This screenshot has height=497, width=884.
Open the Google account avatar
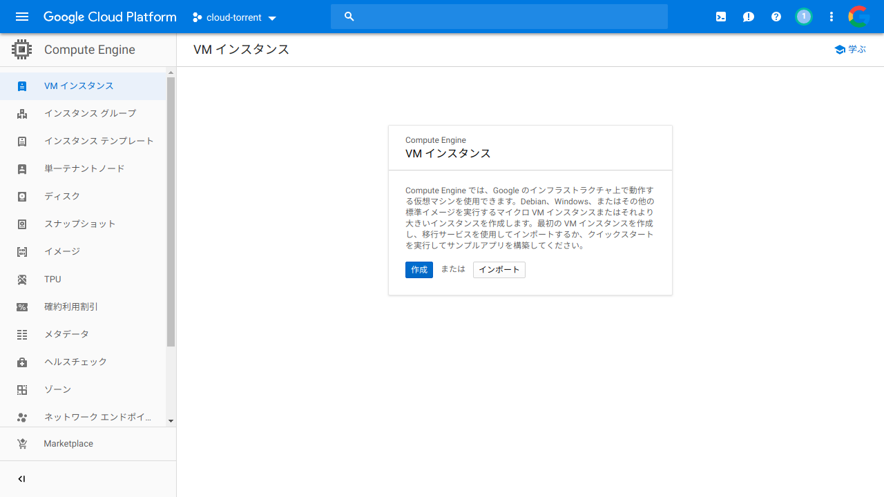(859, 17)
